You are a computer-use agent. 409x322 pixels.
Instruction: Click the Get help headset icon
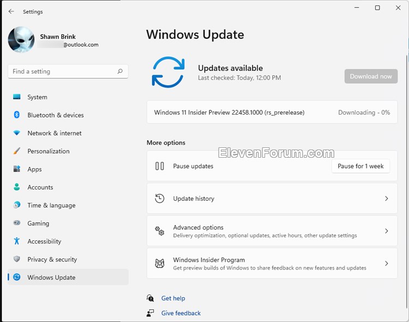point(151,298)
